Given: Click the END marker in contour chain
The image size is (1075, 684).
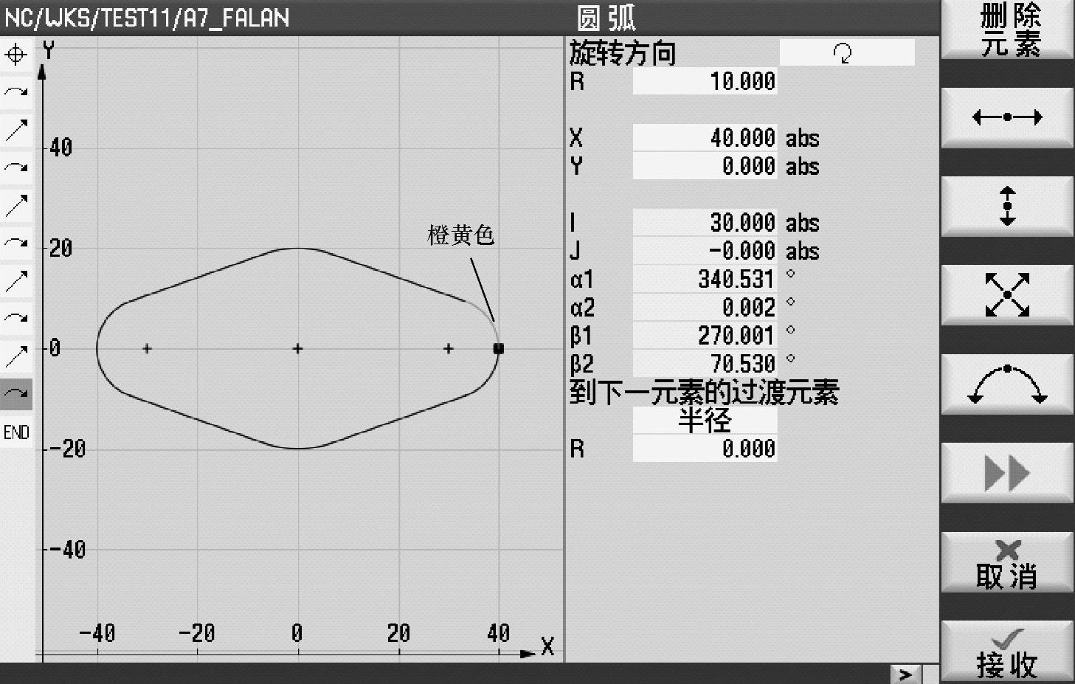Looking at the screenshot, I should click(x=16, y=432).
